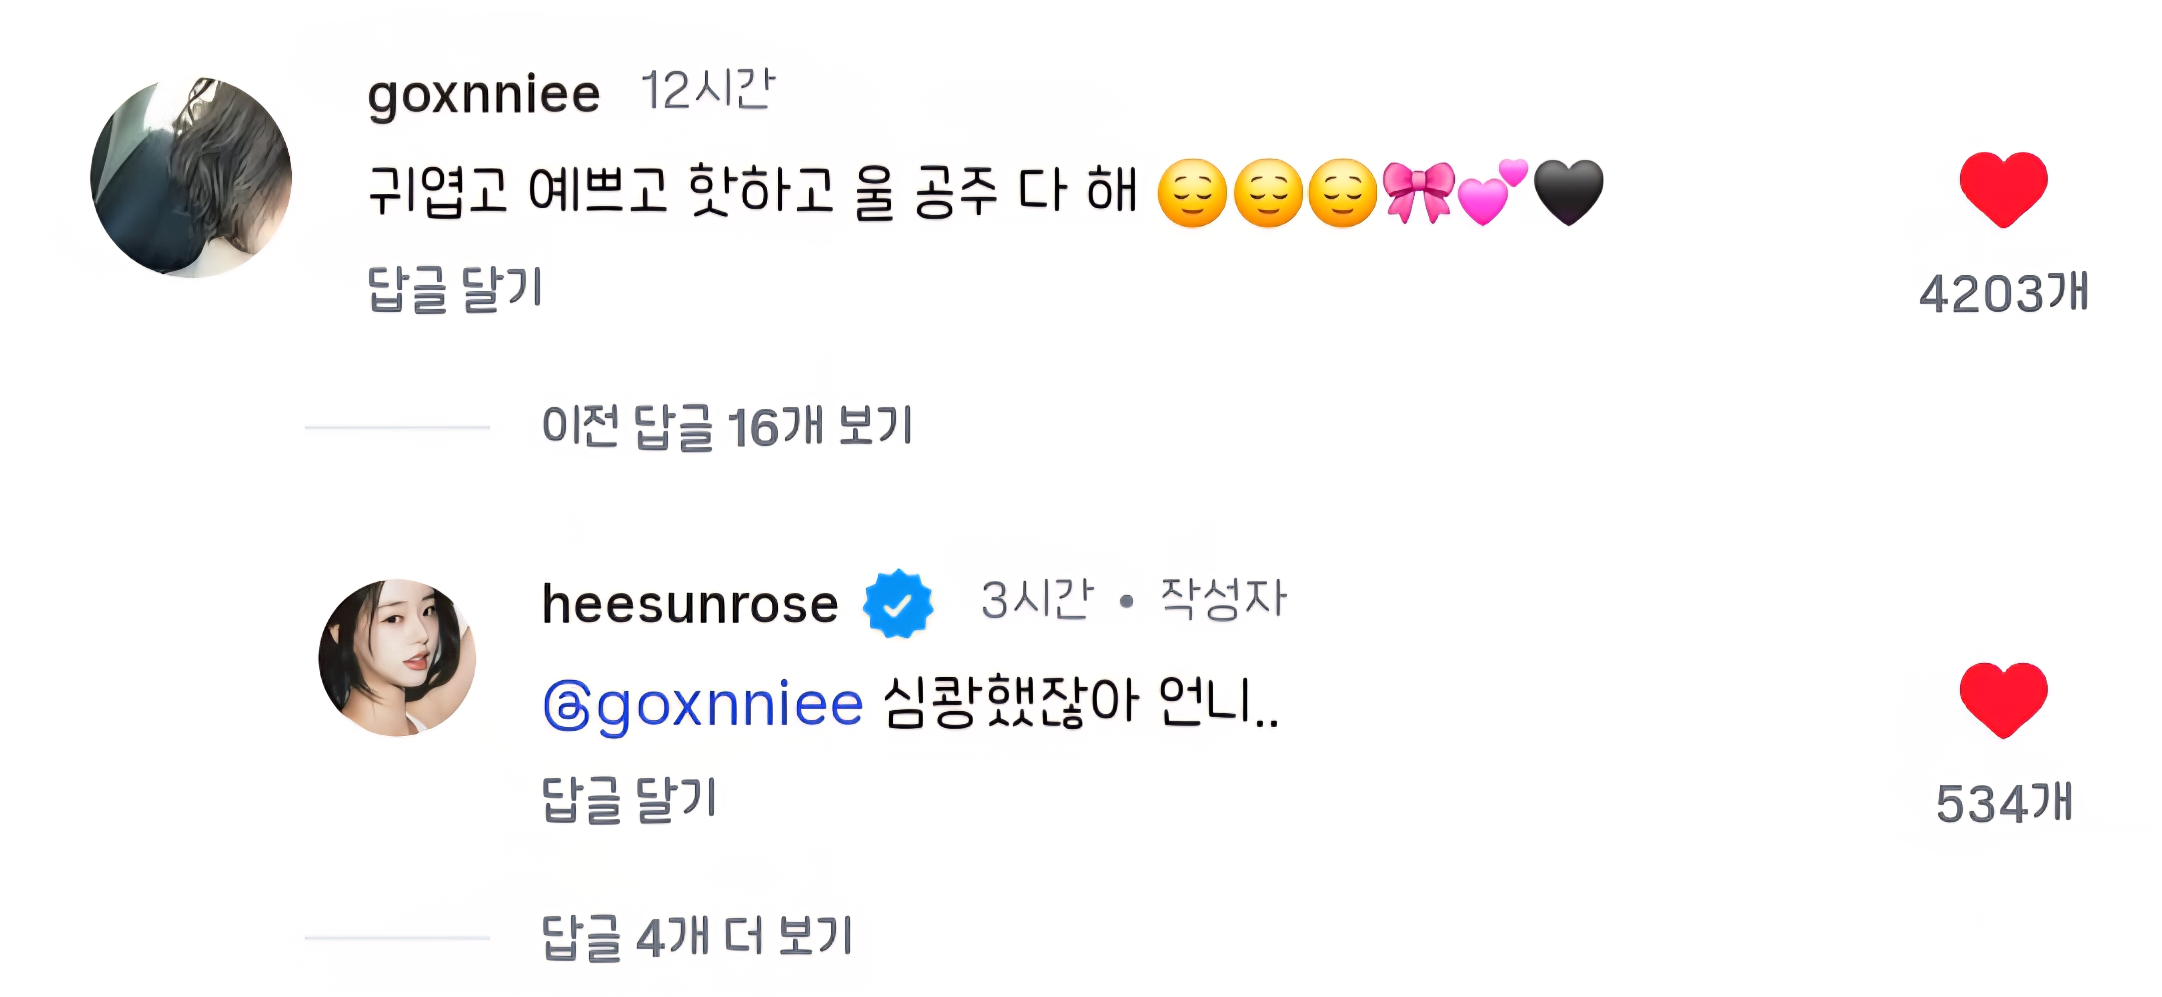Click the black heart emoji
Screen dimensions: 2162x997
(1568, 192)
